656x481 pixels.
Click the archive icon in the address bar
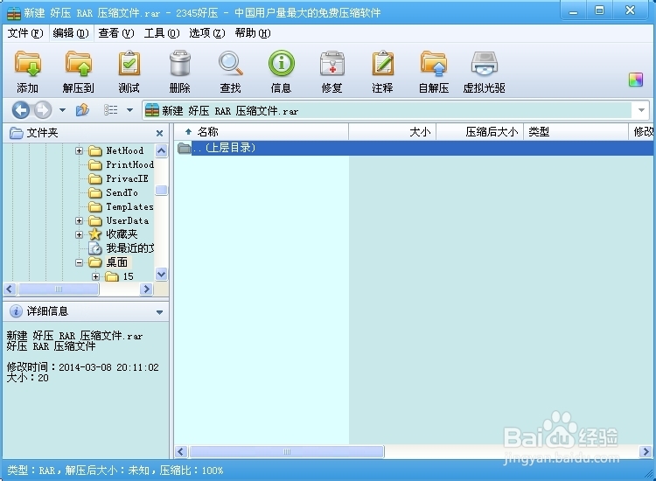[152, 110]
